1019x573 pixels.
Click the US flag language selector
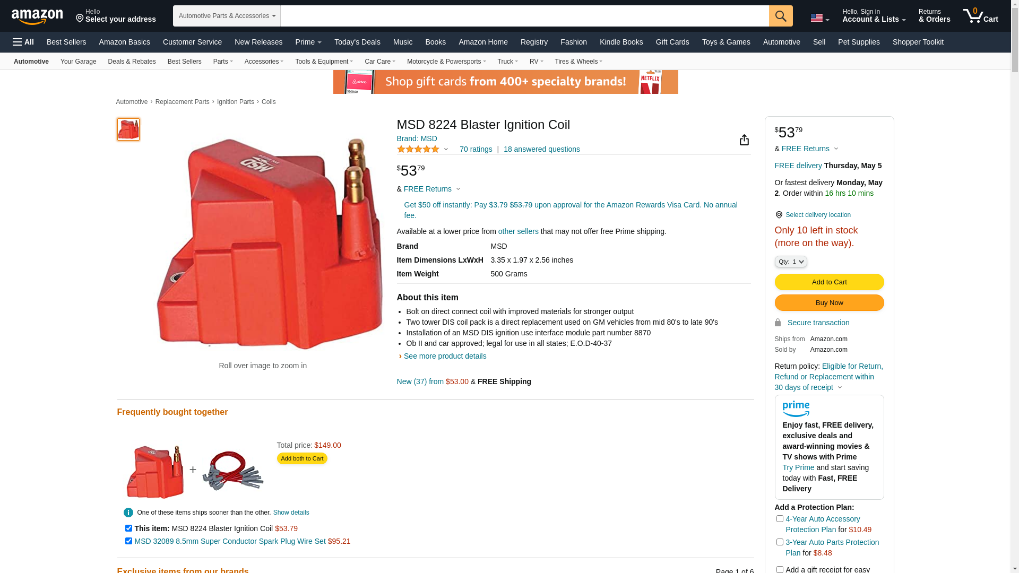tap(820, 19)
